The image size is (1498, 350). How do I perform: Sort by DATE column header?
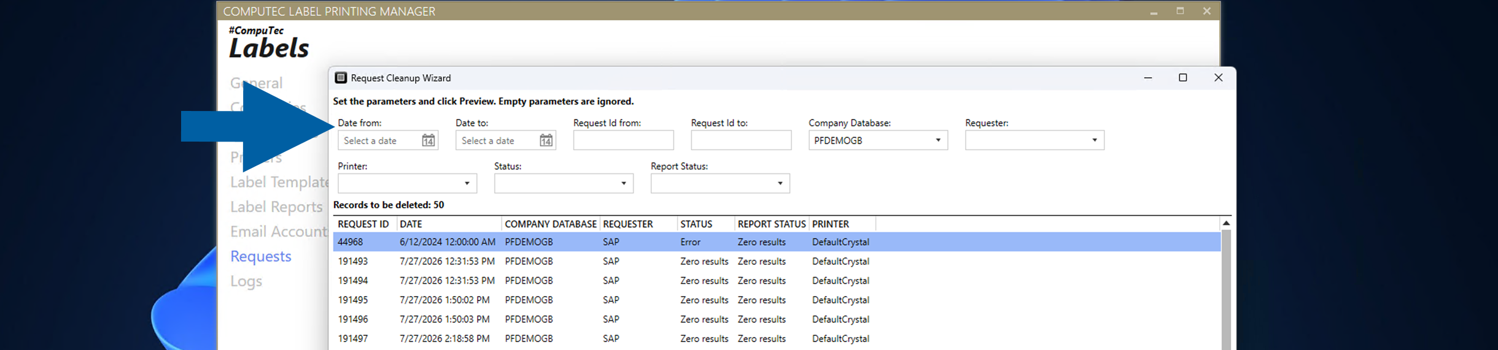(x=449, y=224)
